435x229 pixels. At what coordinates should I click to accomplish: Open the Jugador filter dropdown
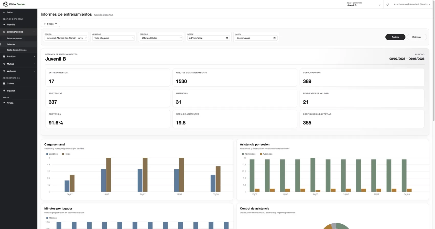pyautogui.click(x=114, y=38)
